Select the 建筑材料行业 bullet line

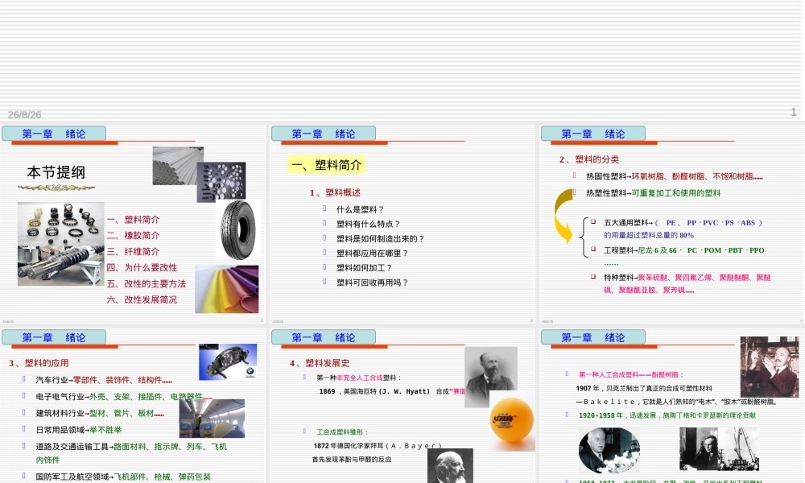tap(100, 413)
